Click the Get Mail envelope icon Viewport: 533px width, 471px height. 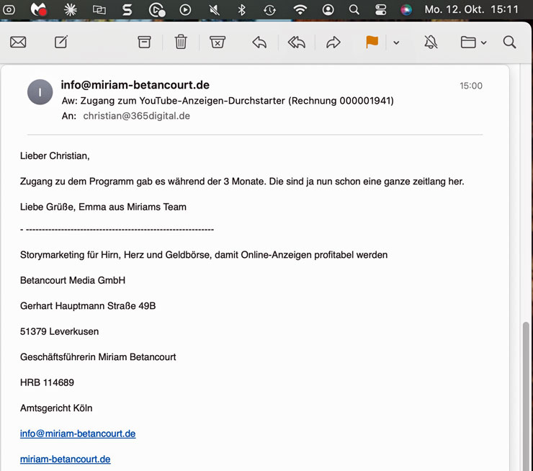tap(18, 42)
